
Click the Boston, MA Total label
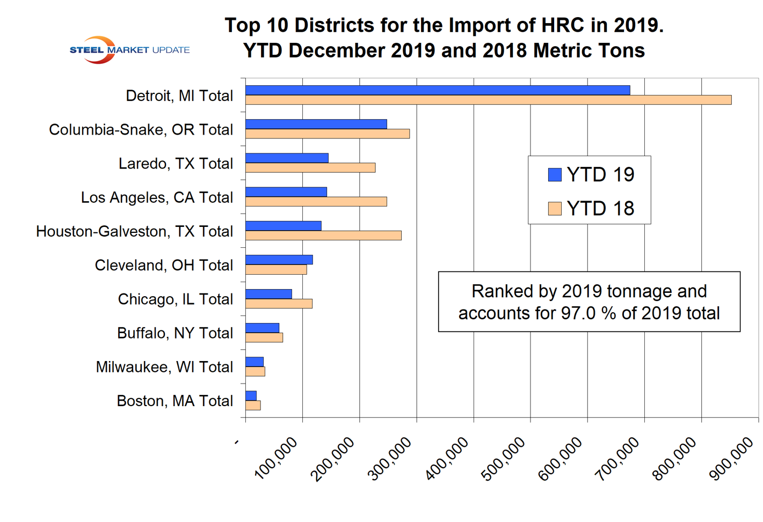[175, 401]
